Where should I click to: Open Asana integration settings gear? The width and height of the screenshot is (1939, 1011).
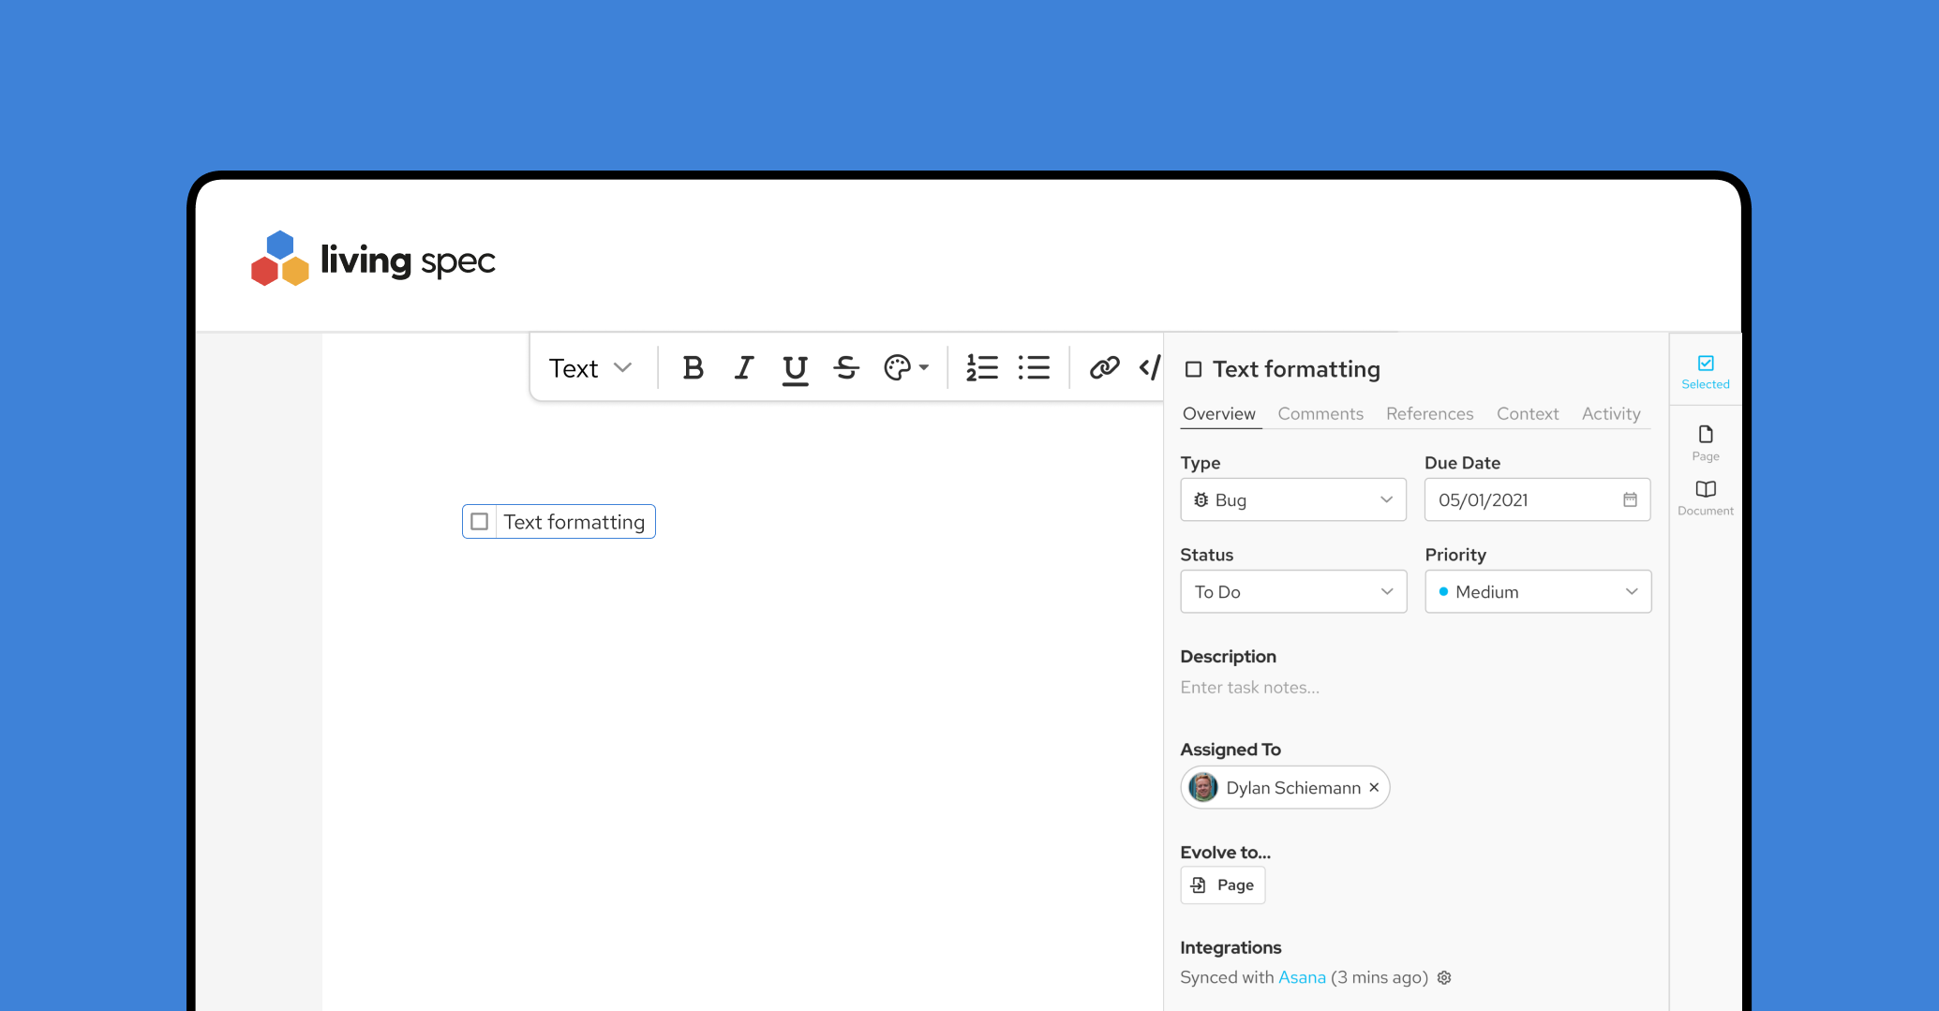[1444, 977]
